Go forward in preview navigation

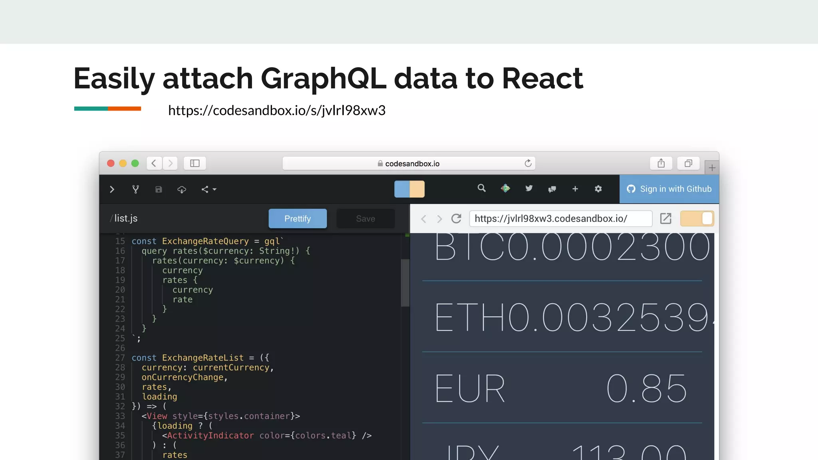(439, 219)
